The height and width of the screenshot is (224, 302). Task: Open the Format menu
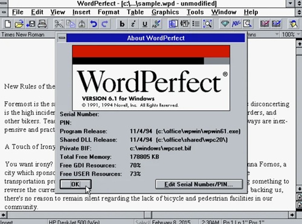109,12
